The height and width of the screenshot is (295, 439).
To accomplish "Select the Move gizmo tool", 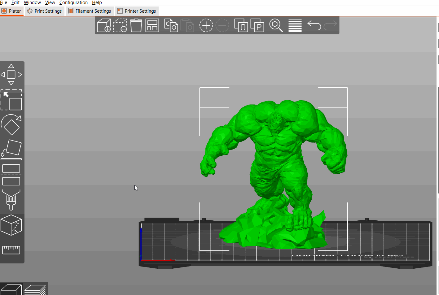I will (x=11, y=75).
